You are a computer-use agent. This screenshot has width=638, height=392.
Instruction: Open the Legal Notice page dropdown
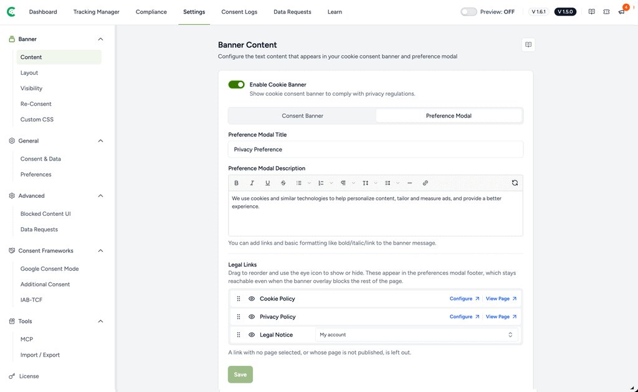point(417,335)
